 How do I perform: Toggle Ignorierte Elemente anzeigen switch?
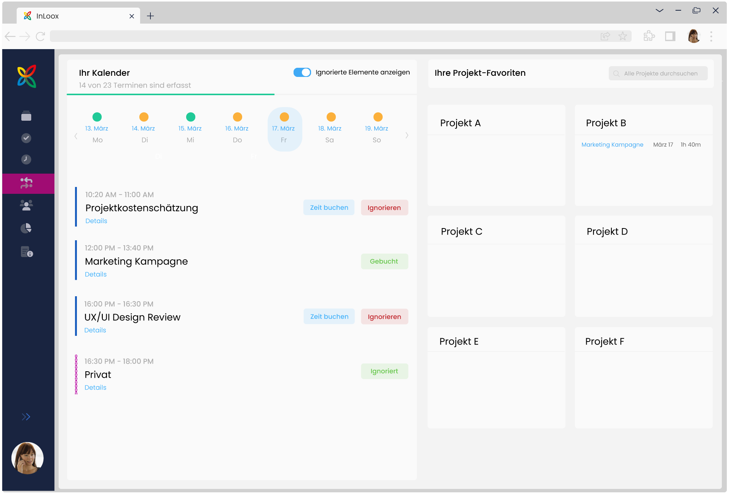[302, 72]
